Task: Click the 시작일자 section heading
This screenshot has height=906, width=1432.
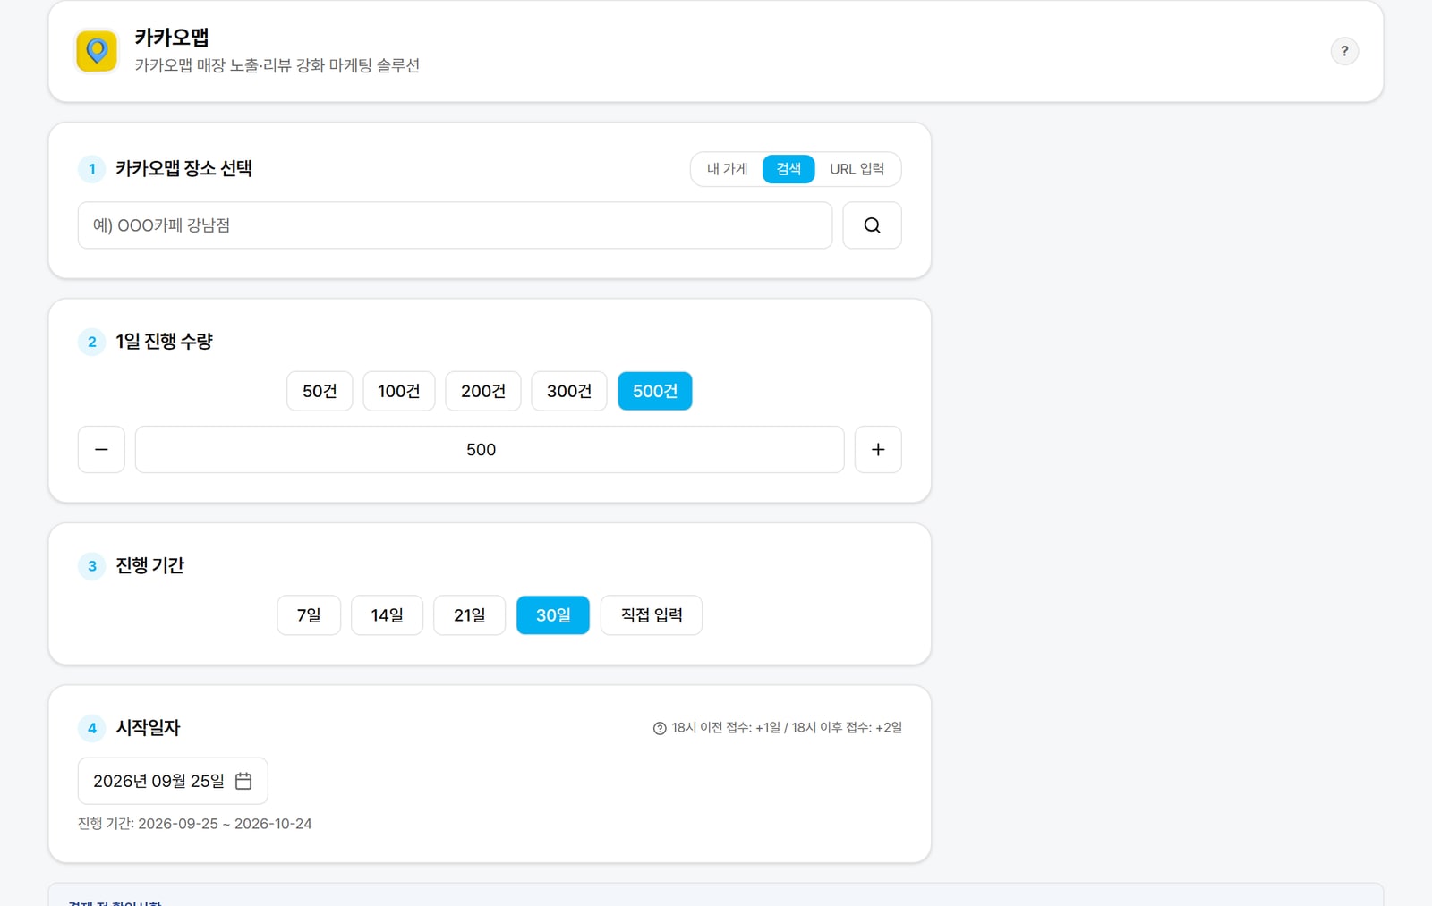Action: click(x=148, y=727)
